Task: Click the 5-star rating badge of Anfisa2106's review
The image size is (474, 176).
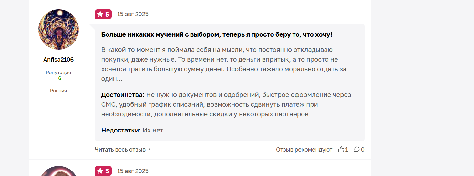Action: (103, 14)
